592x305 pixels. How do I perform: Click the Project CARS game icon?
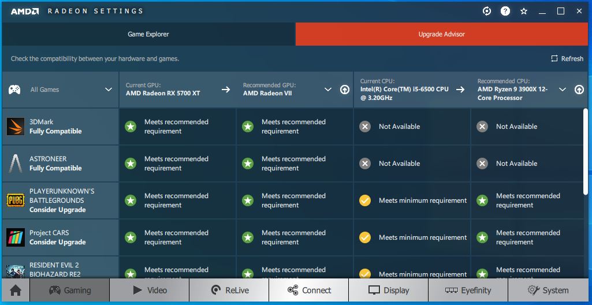click(x=16, y=237)
